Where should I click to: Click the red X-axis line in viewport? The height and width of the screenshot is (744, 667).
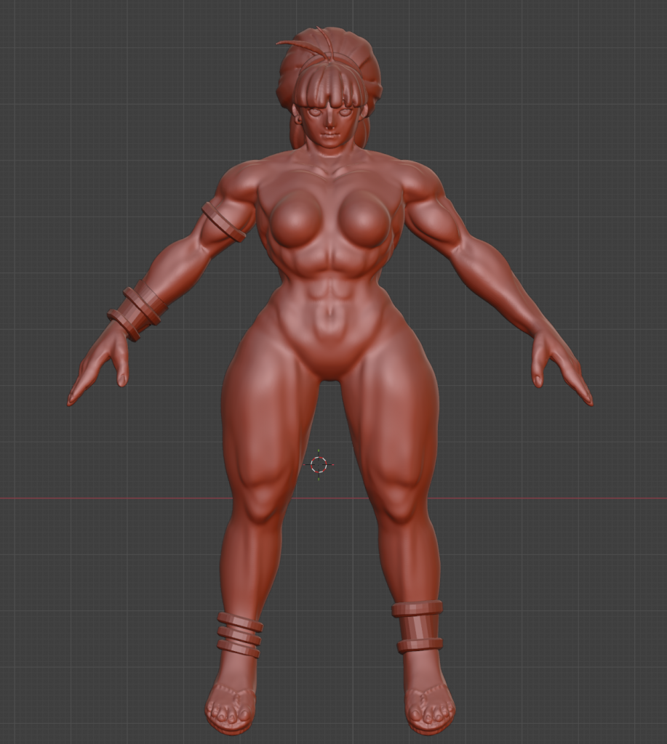click(109, 498)
